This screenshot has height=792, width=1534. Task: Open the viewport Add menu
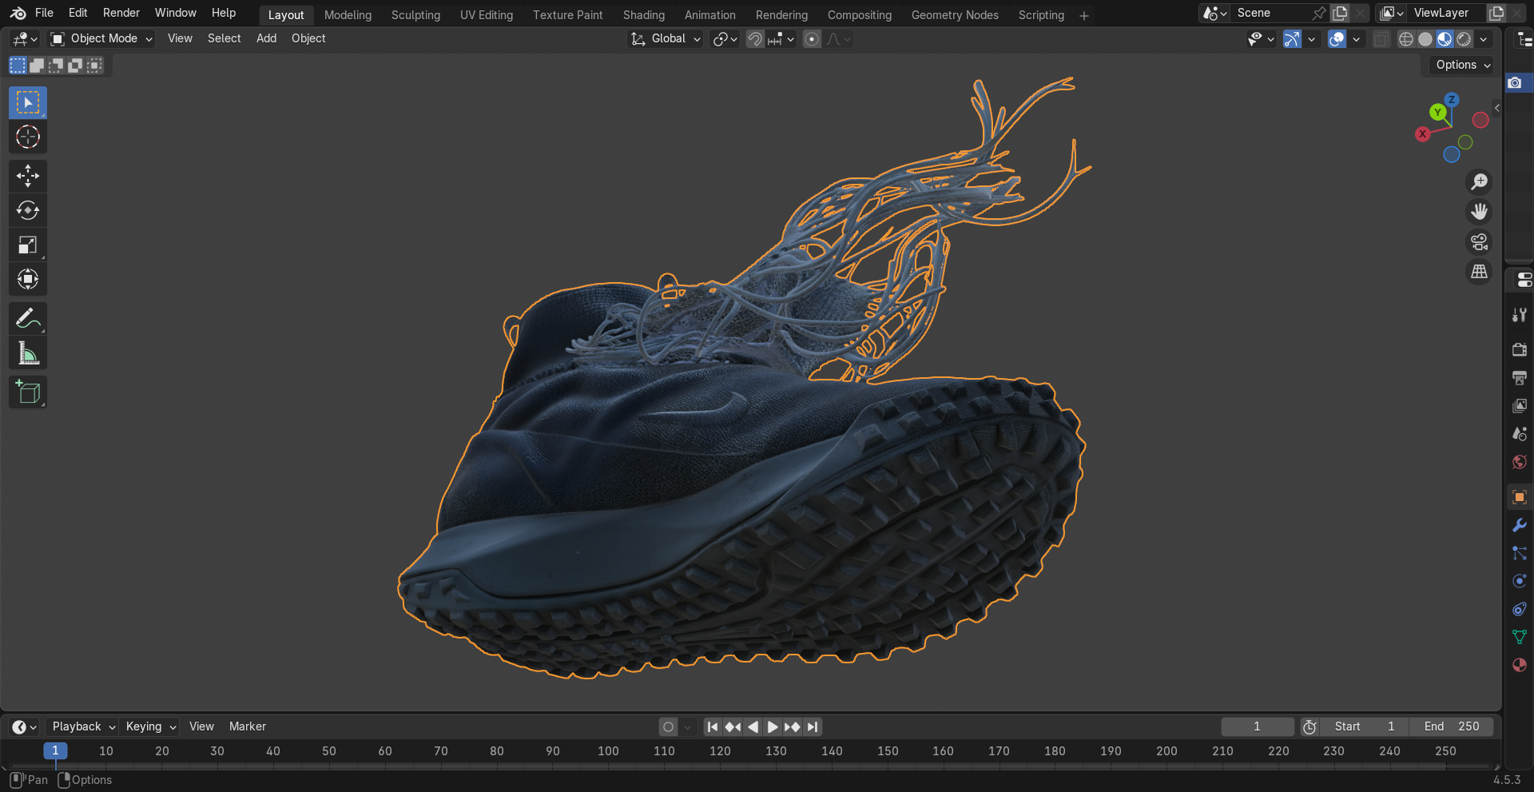pyautogui.click(x=266, y=38)
